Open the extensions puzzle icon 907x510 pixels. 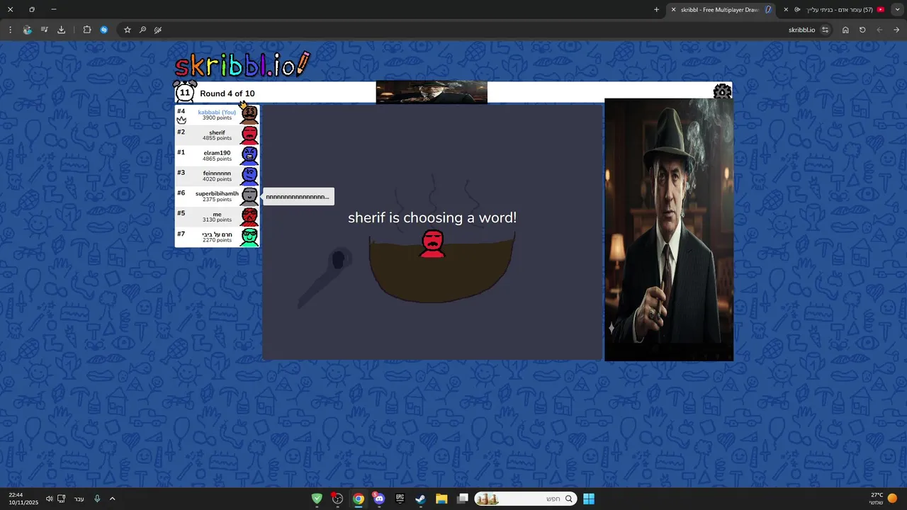(87, 30)
